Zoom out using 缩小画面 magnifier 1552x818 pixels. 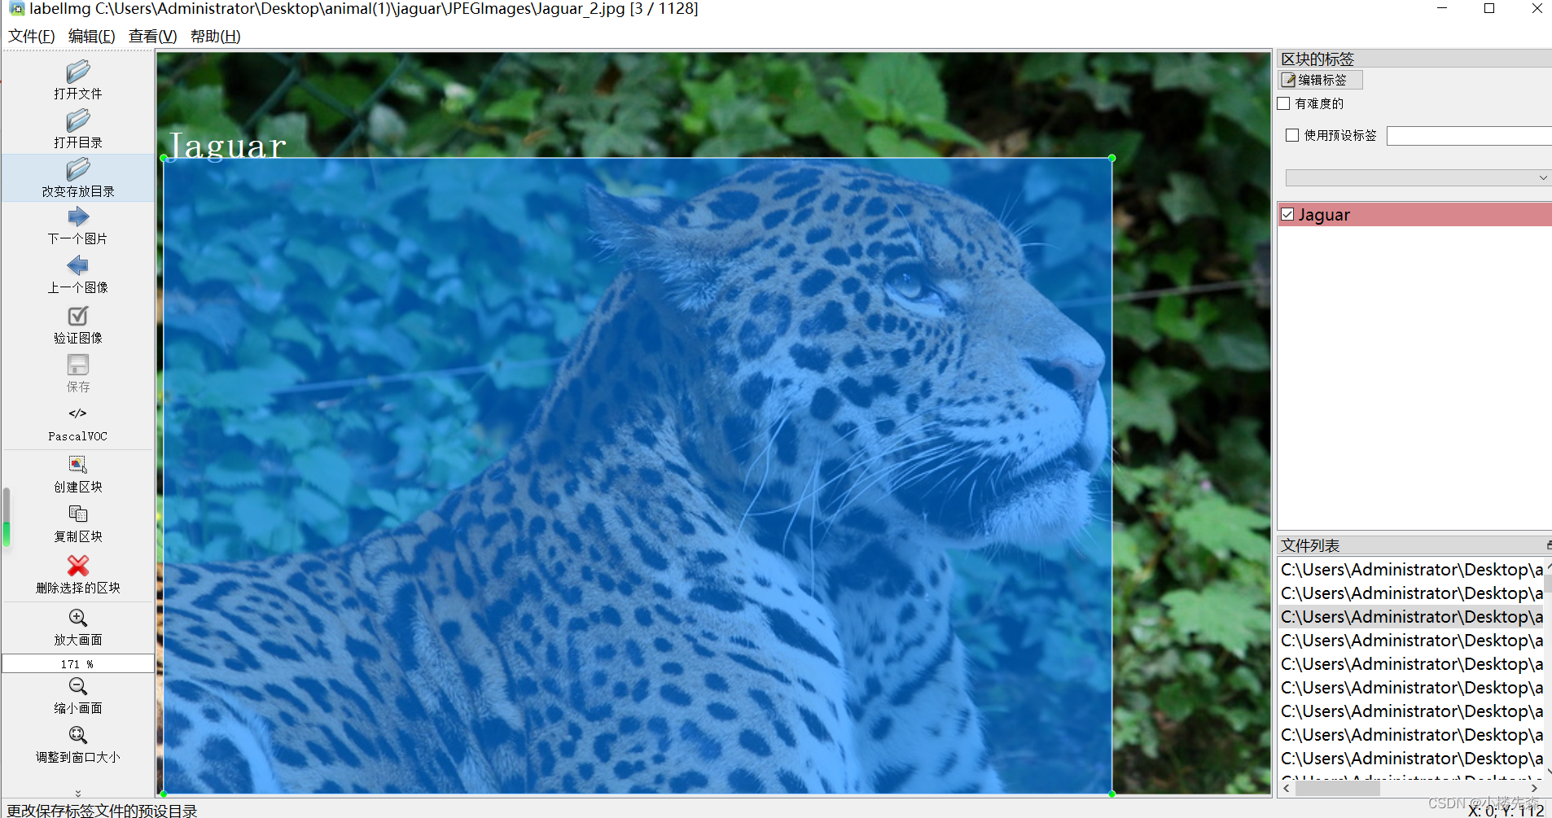pos(78,686)
